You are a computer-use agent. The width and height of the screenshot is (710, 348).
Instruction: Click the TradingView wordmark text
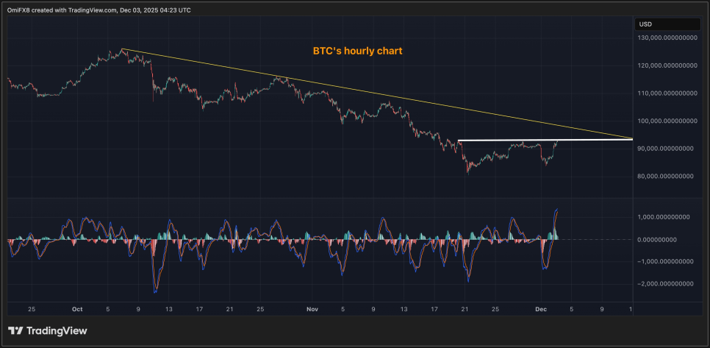57,331
